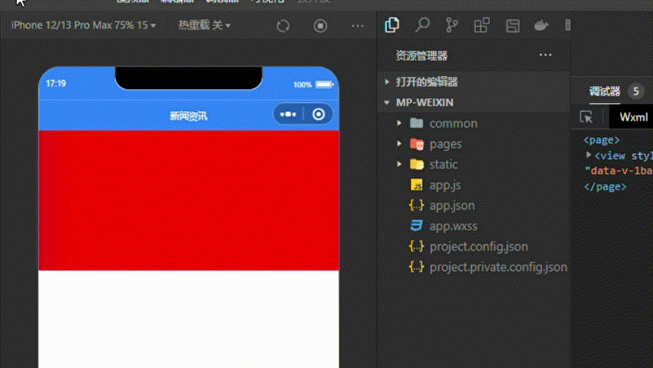Open the 热重载 关 hot reload dropdown
Viewport: 653px width, 368px height.
204,25
